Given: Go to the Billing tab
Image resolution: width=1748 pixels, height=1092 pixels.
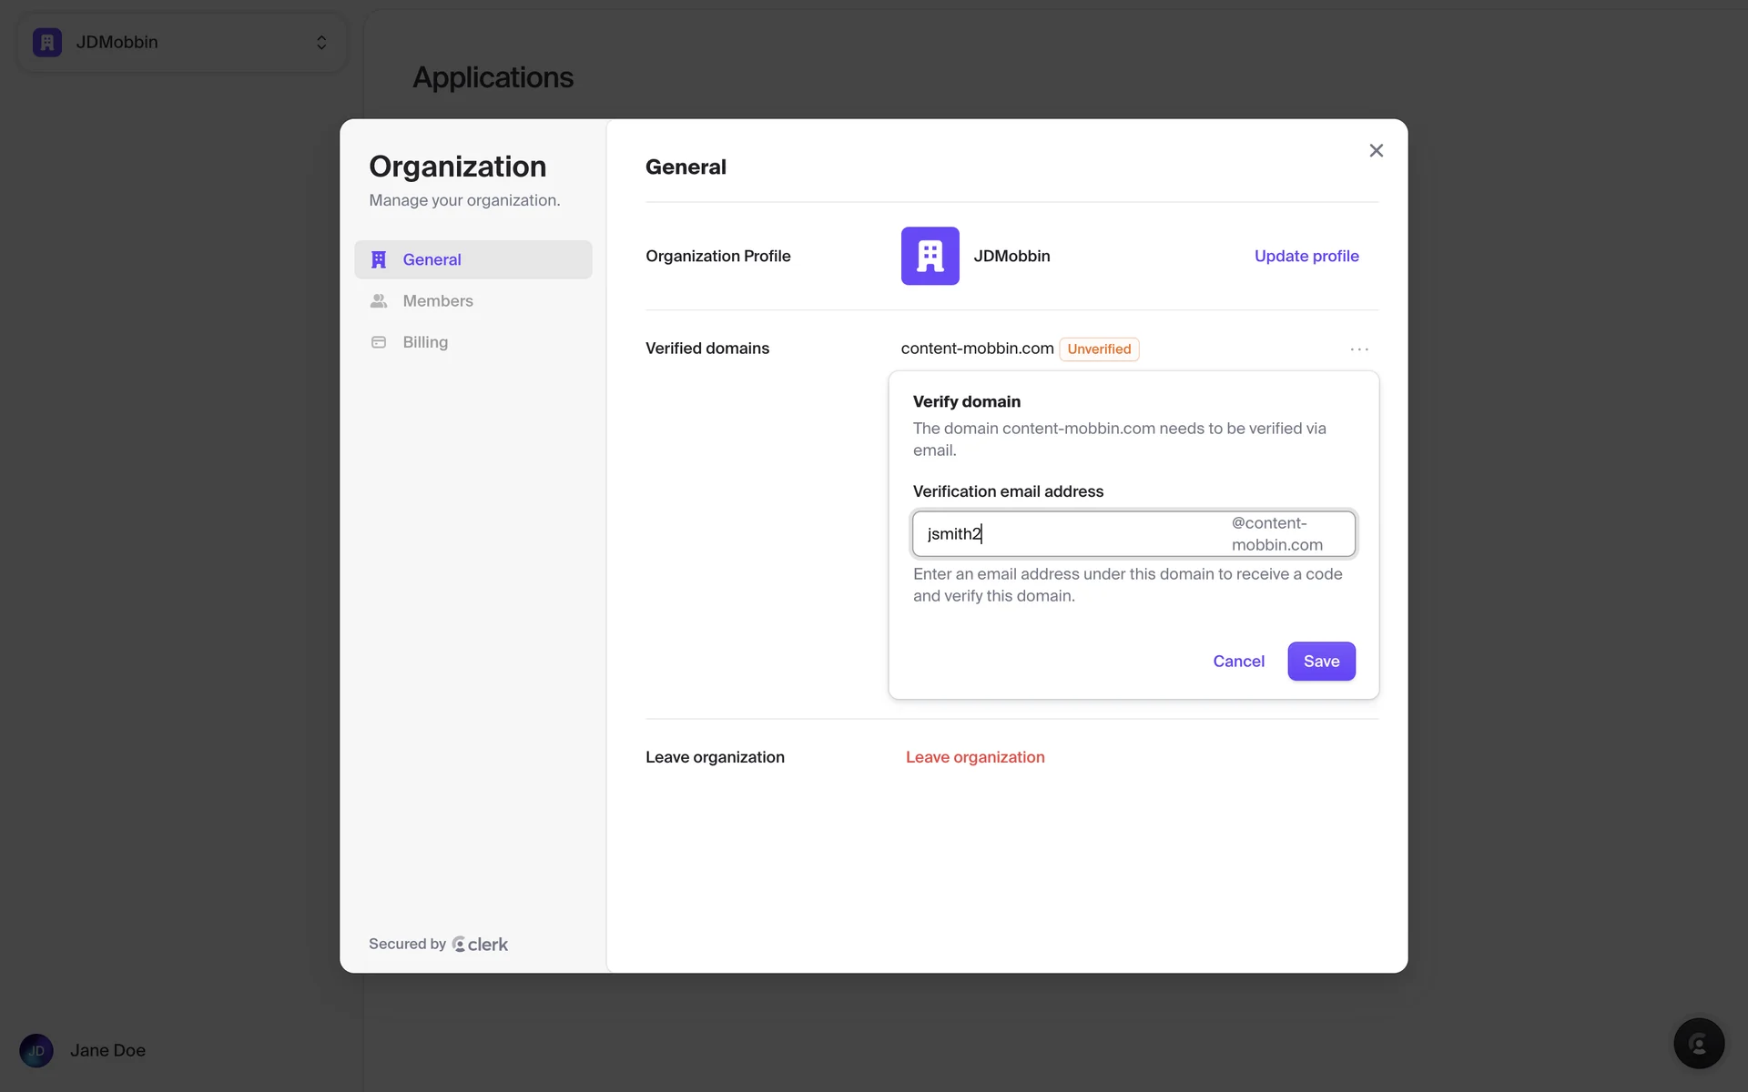Looking at the screenshot, I should click(425, 342).
